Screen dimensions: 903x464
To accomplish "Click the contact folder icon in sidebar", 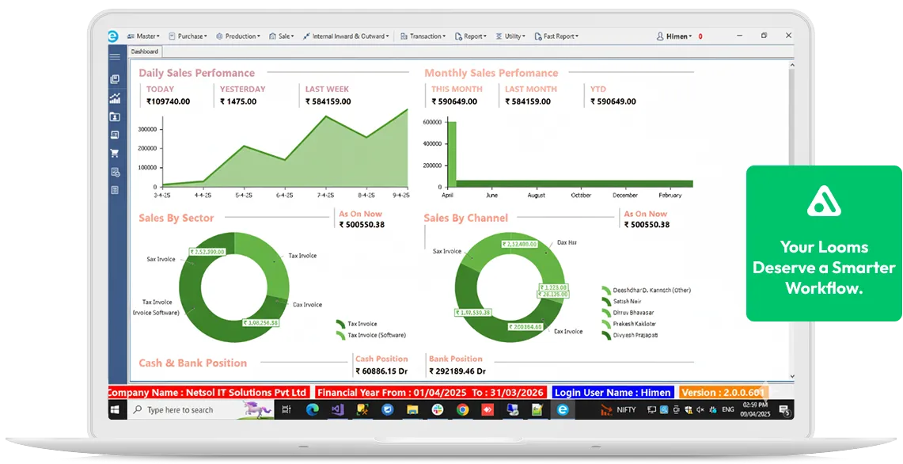I will pyautogui.click(x=115, y=117).
